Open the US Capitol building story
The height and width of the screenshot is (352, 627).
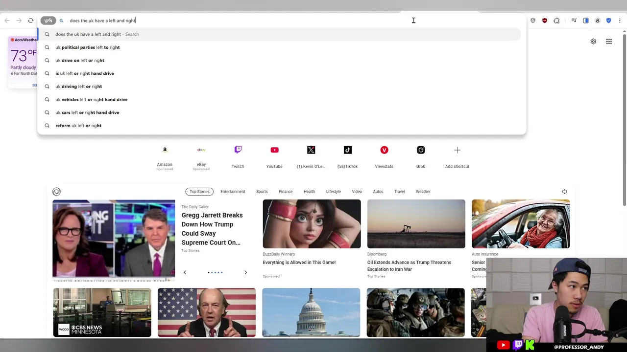click(311, 312)
